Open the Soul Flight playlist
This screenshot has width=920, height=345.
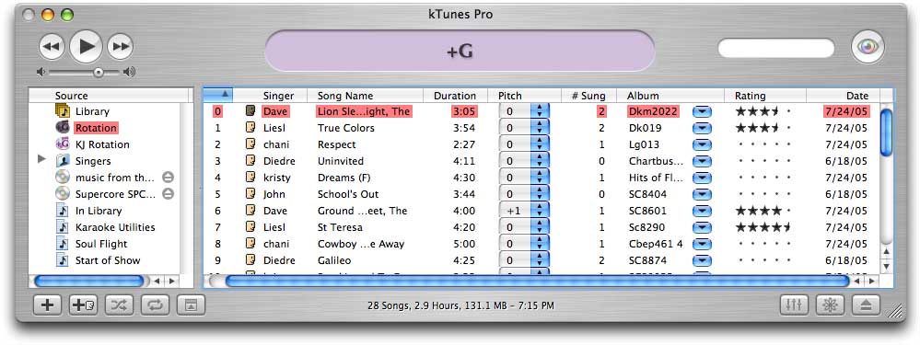101,244
